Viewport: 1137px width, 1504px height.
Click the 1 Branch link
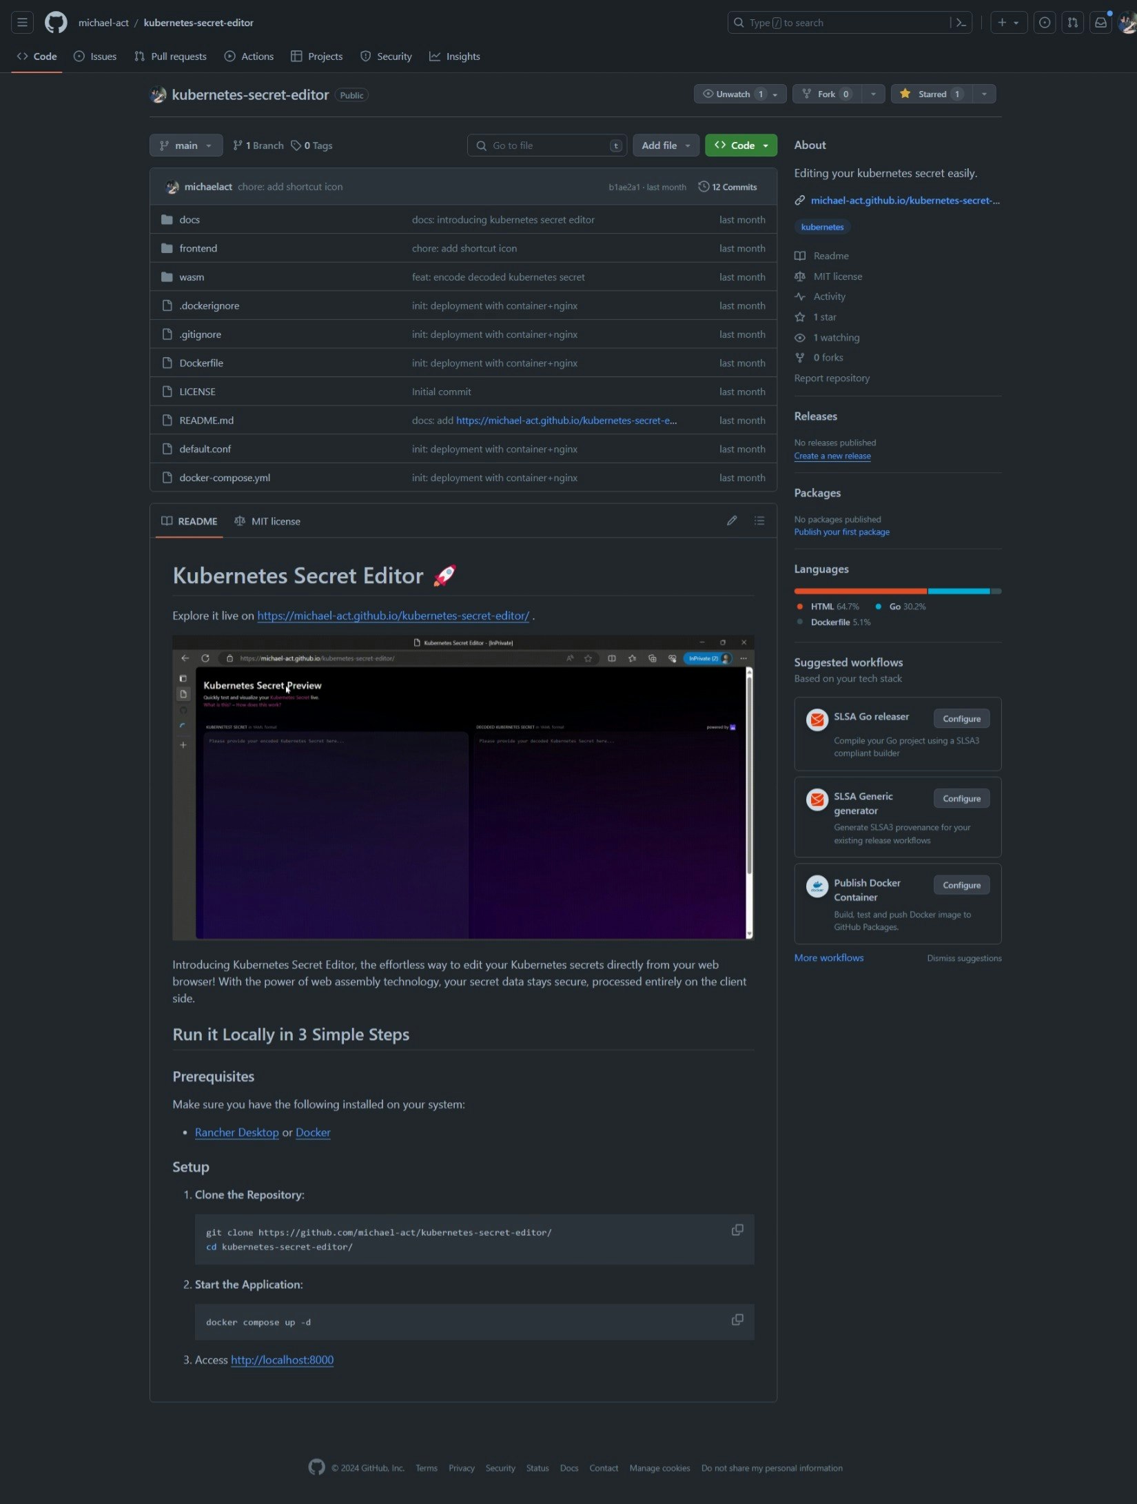click(x=258, y=145)
